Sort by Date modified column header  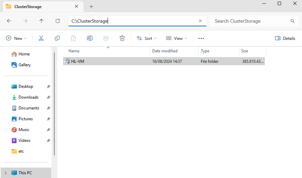tap(165, 51)
